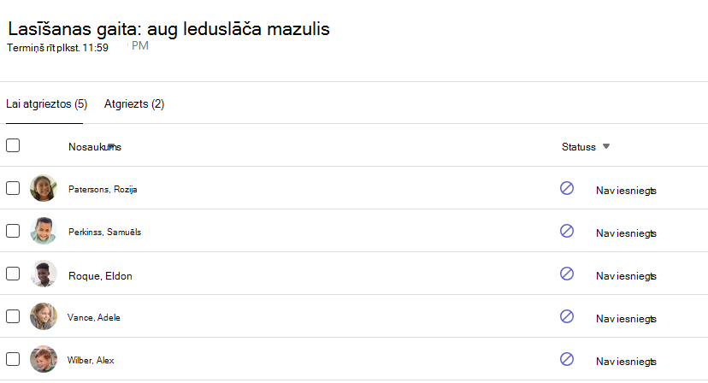Click not-submitted icon for Patersons, Rozija
Screen dimensions: 708x383
pyautogui.click(x=567, y=188)
